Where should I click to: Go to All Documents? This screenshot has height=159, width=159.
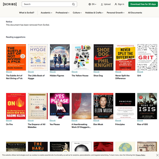(135, 13)
